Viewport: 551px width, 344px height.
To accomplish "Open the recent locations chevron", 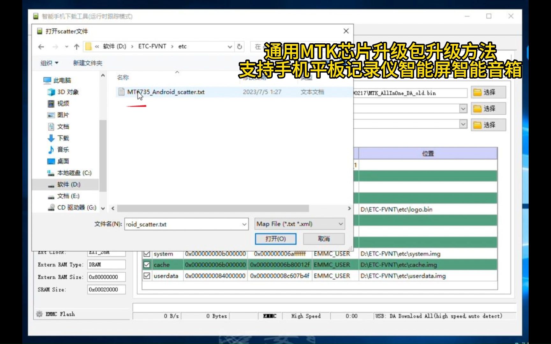I will coord(67,47).
